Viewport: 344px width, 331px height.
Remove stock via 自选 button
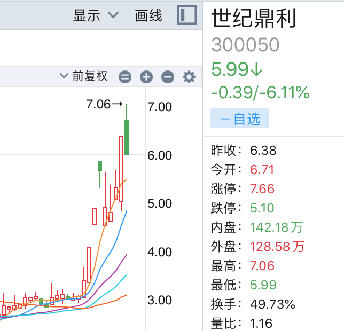(x=240, y=118)
